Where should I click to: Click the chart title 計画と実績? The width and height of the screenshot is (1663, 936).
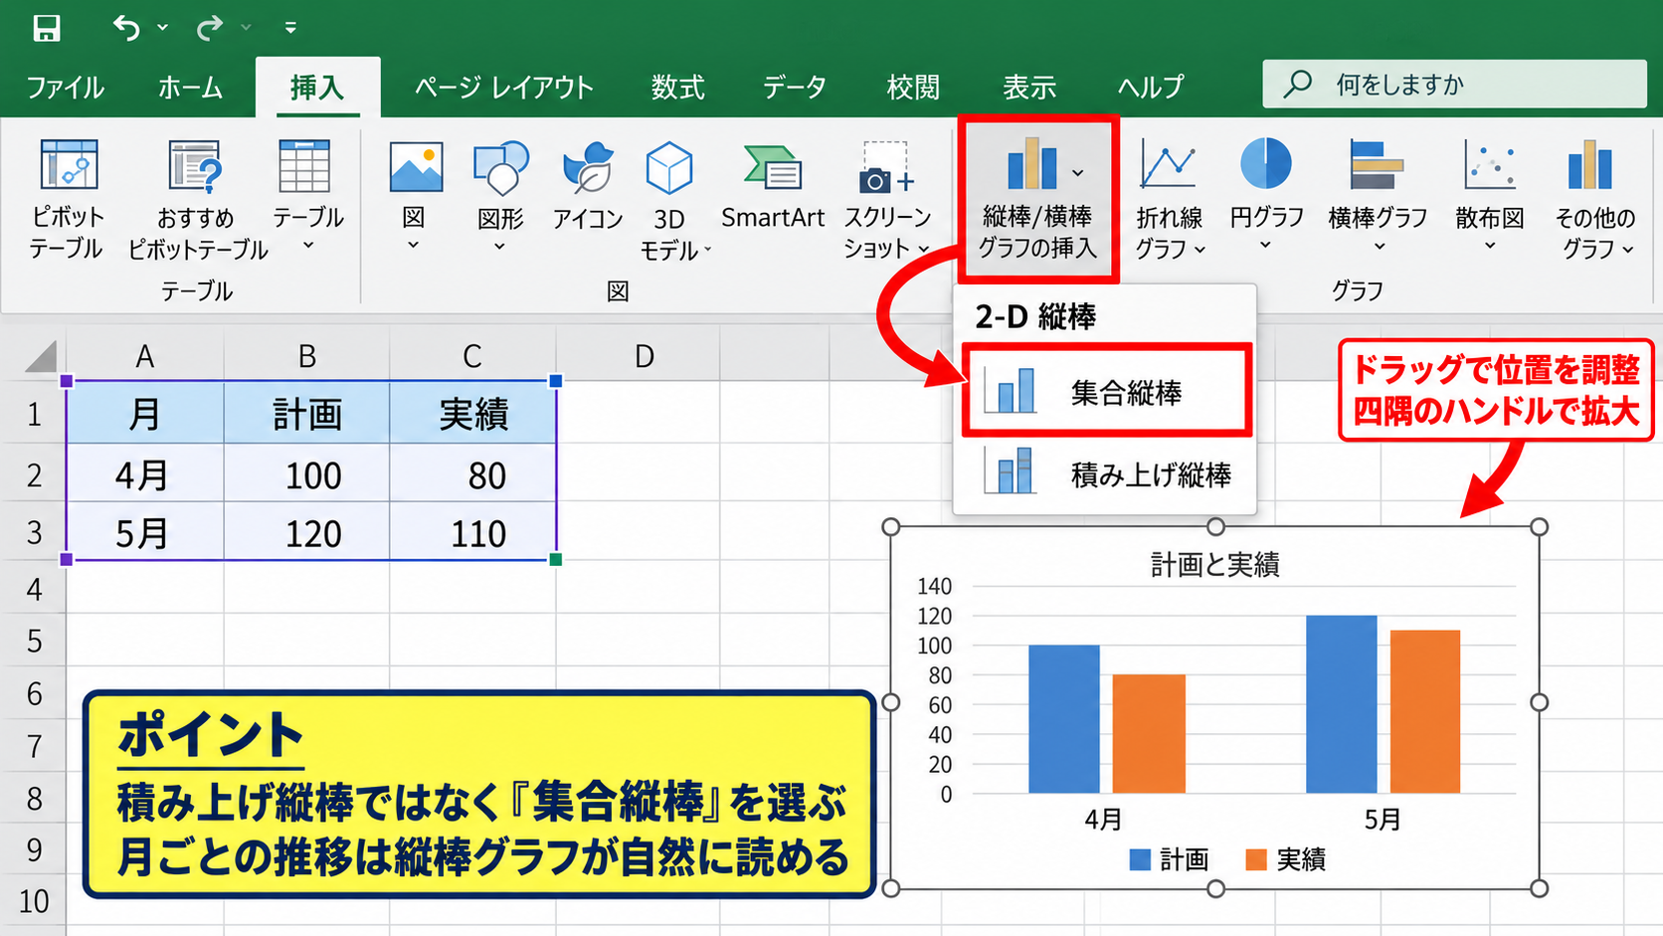coord(1214,565)
